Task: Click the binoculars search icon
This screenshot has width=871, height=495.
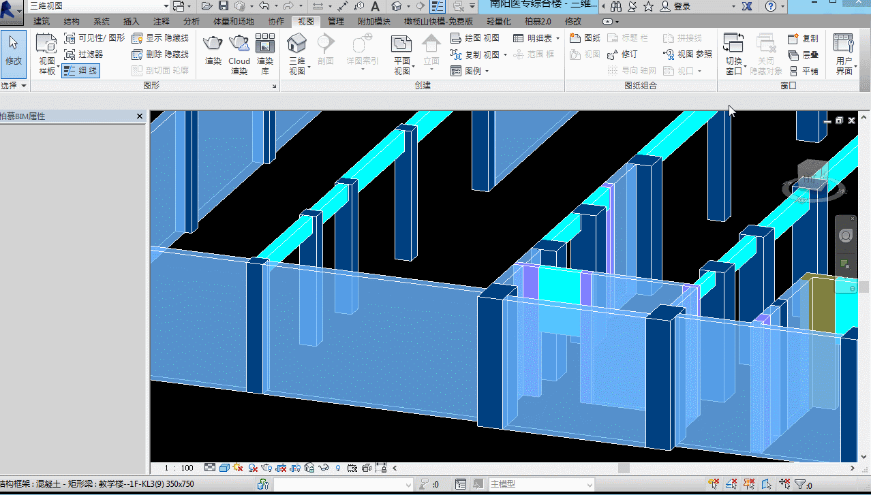Action: [x=616, y=6]
